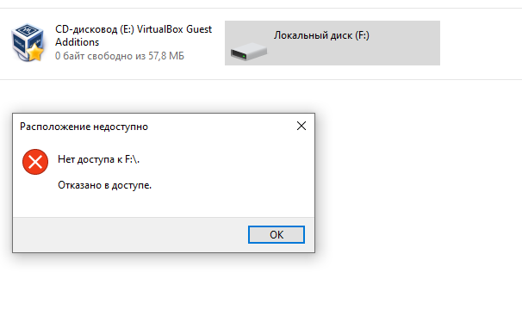Screen dimensions: 522x316
Task: Click the word "Additions" in the CD drive name
Action: [78, 42]
